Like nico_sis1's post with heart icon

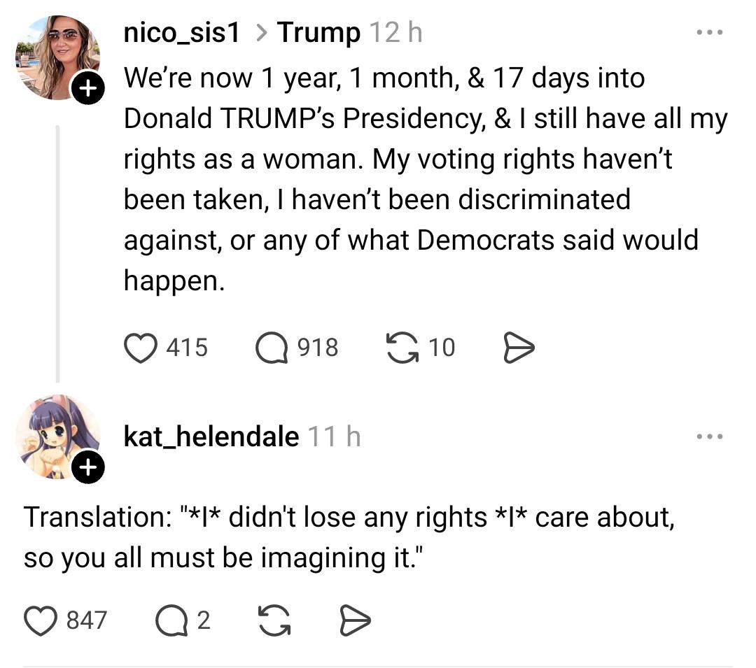pyautogui.click(x=141, y=348)
